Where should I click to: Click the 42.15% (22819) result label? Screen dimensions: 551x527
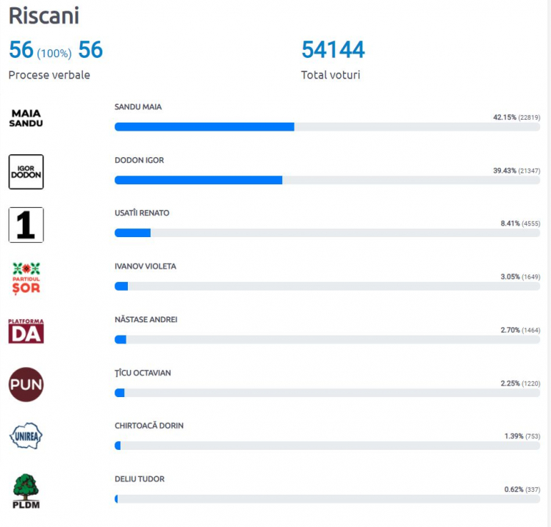coord(516,117)
